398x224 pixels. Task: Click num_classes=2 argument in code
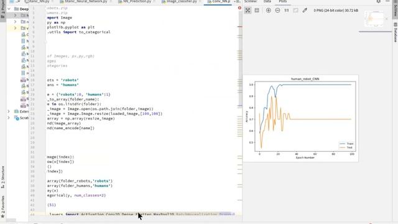(x=90, y=195)
